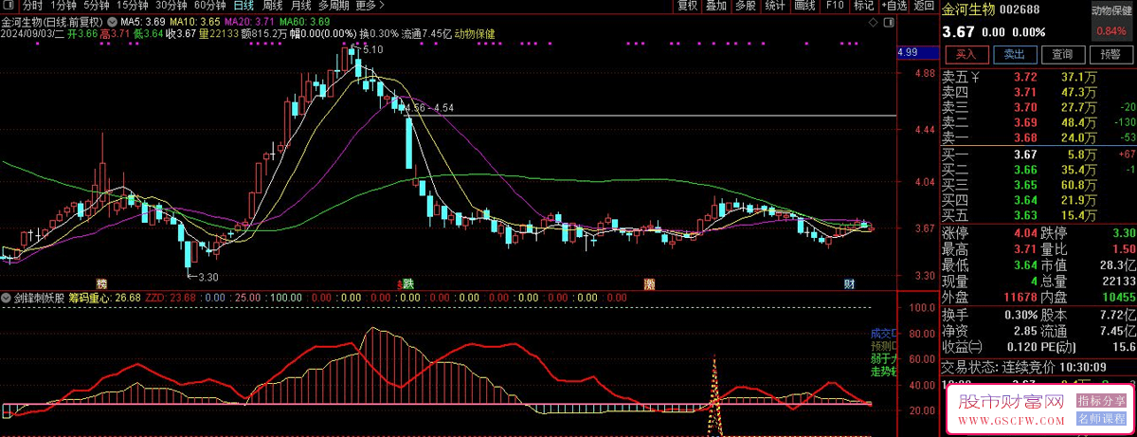Screen dimensions: 1137x437
Task: Open F10 company info
Action: tap(834, 6)
